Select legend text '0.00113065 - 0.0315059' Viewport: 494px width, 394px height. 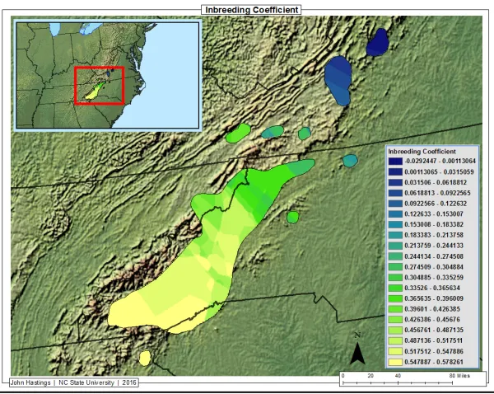pyautogui.click(x=439, y=172)
